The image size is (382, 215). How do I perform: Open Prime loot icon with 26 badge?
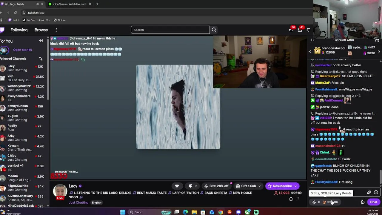[x=291, y=30]
